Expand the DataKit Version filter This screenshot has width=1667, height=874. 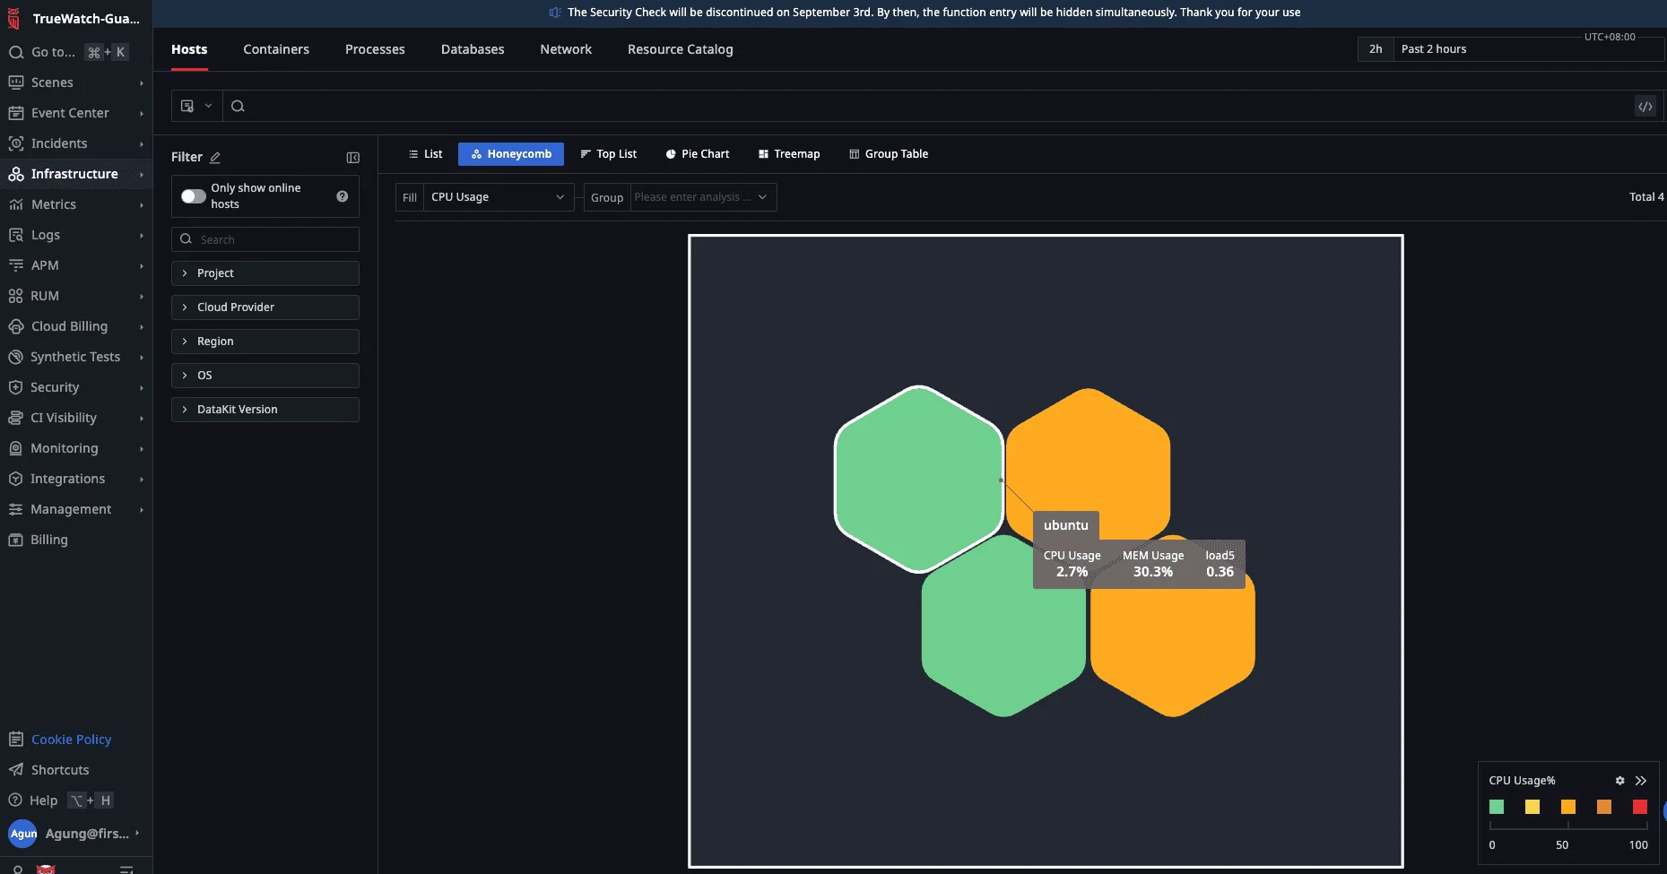click(x=265, y=410)
